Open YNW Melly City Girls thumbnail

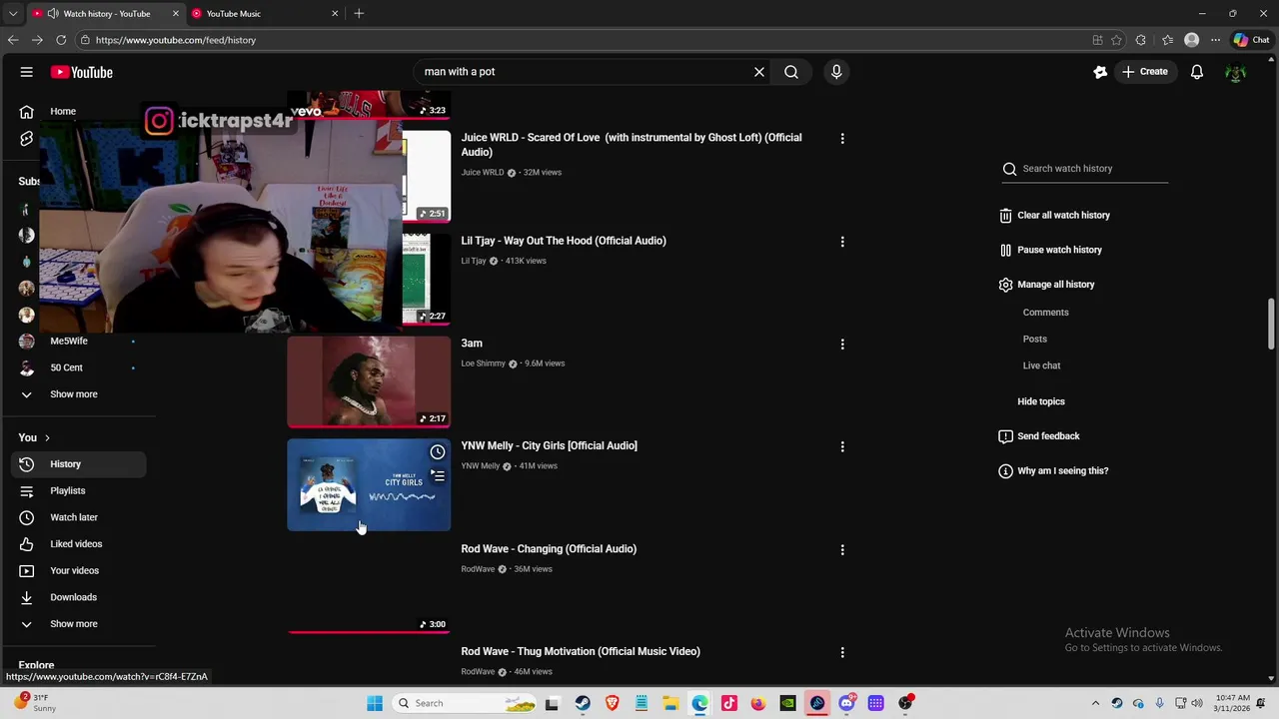click(x=369, y=485)
